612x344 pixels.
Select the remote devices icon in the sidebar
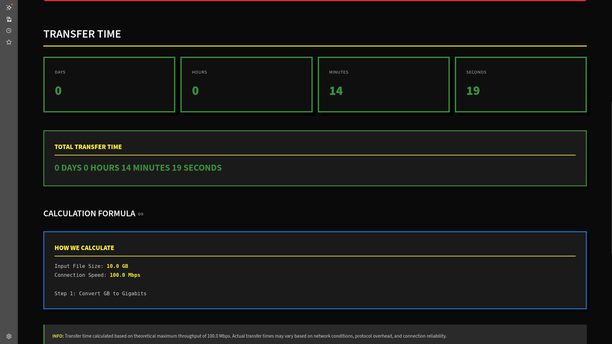point(9,19)
